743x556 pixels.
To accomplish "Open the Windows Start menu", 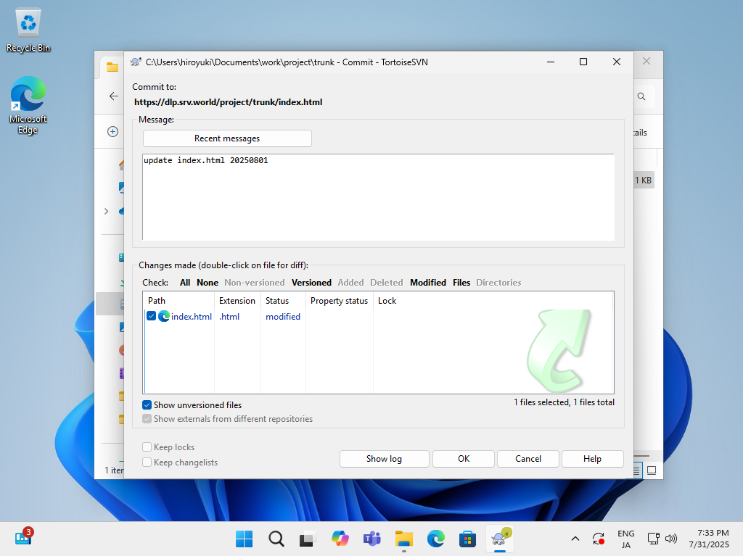I will [x=244, y=539].
